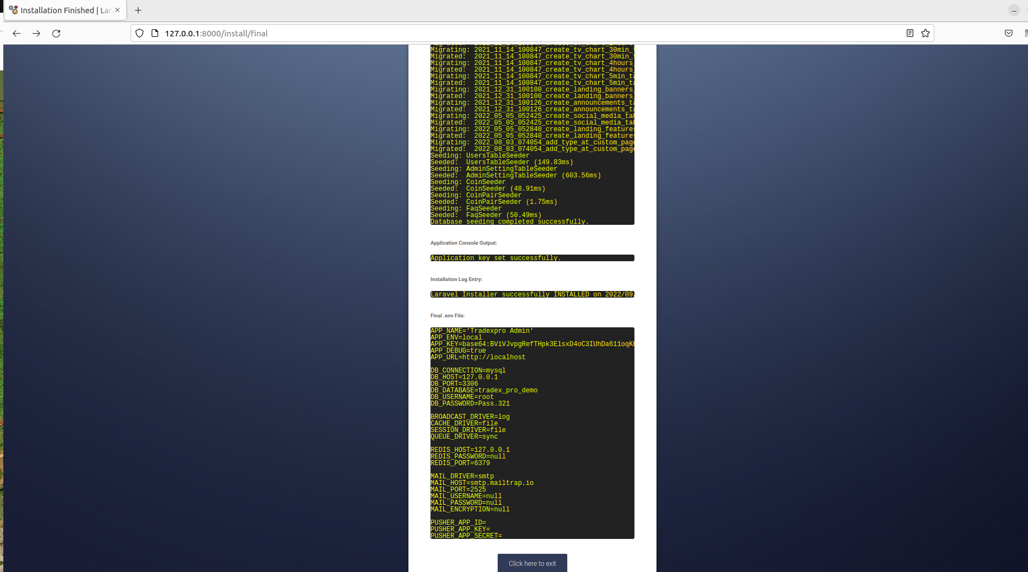Open a new tab with plus button

pos(138,10)
